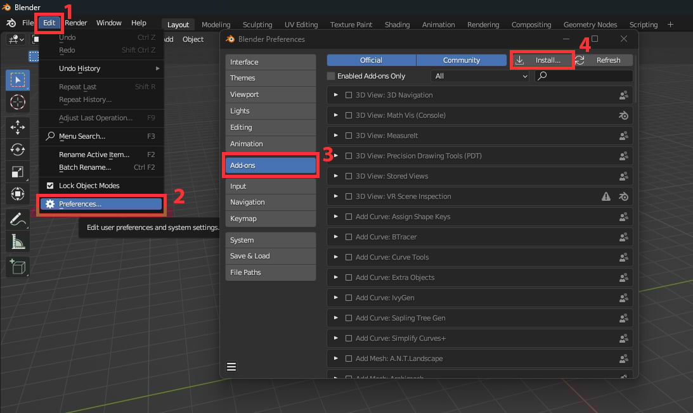Expand the Math Vis (Console) details

(336, 115)
